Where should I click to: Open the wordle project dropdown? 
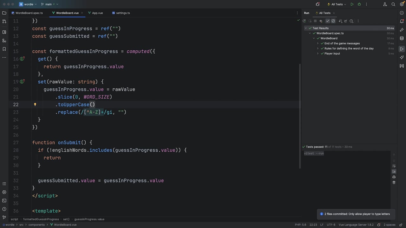[x=28, y=4]
